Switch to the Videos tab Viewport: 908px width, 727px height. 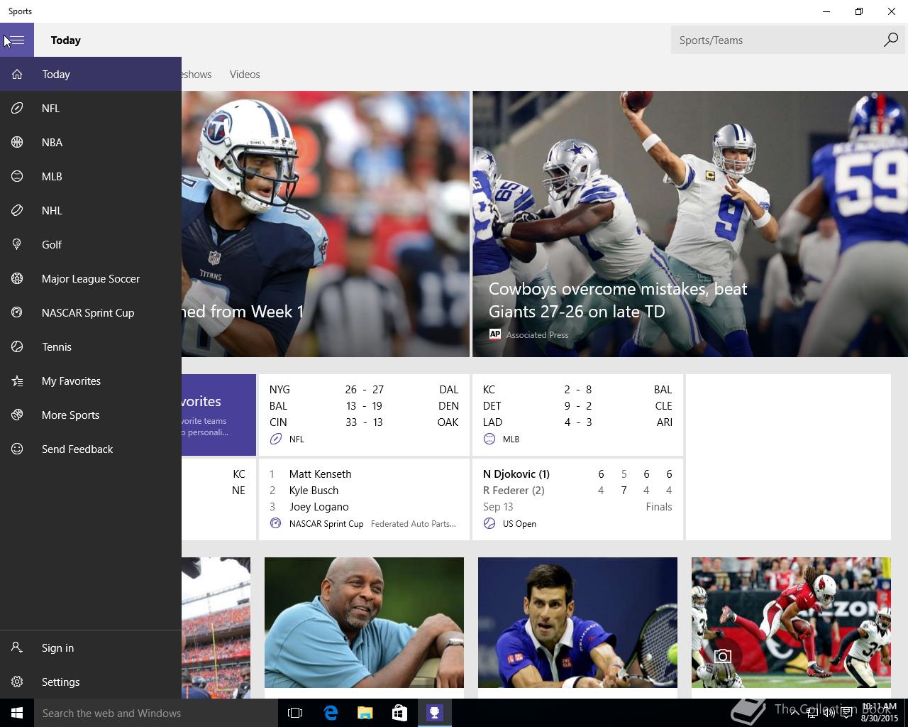click(x=245, y=74)
